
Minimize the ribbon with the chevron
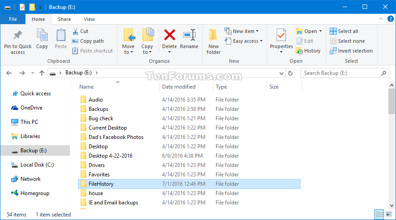coord(381,19)
